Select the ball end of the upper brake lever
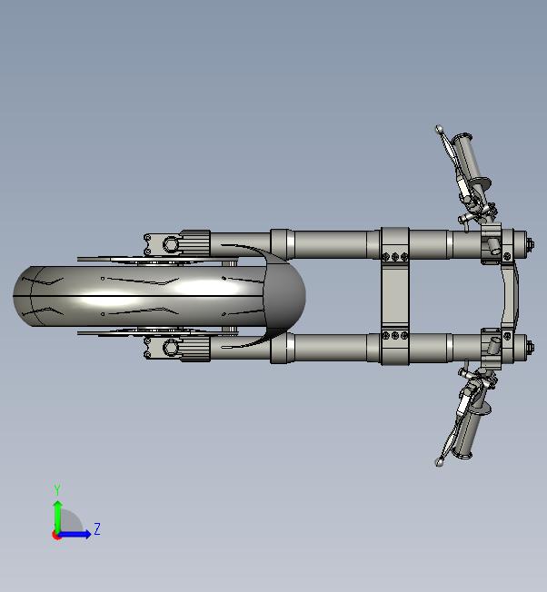Viewport: 547px width, 592px height. point(439,129)
